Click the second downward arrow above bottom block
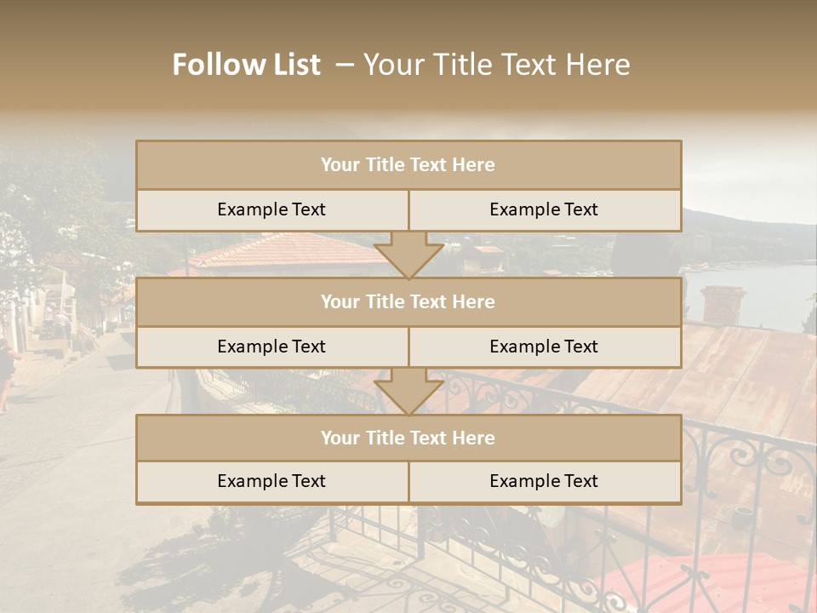 point(408,391)
